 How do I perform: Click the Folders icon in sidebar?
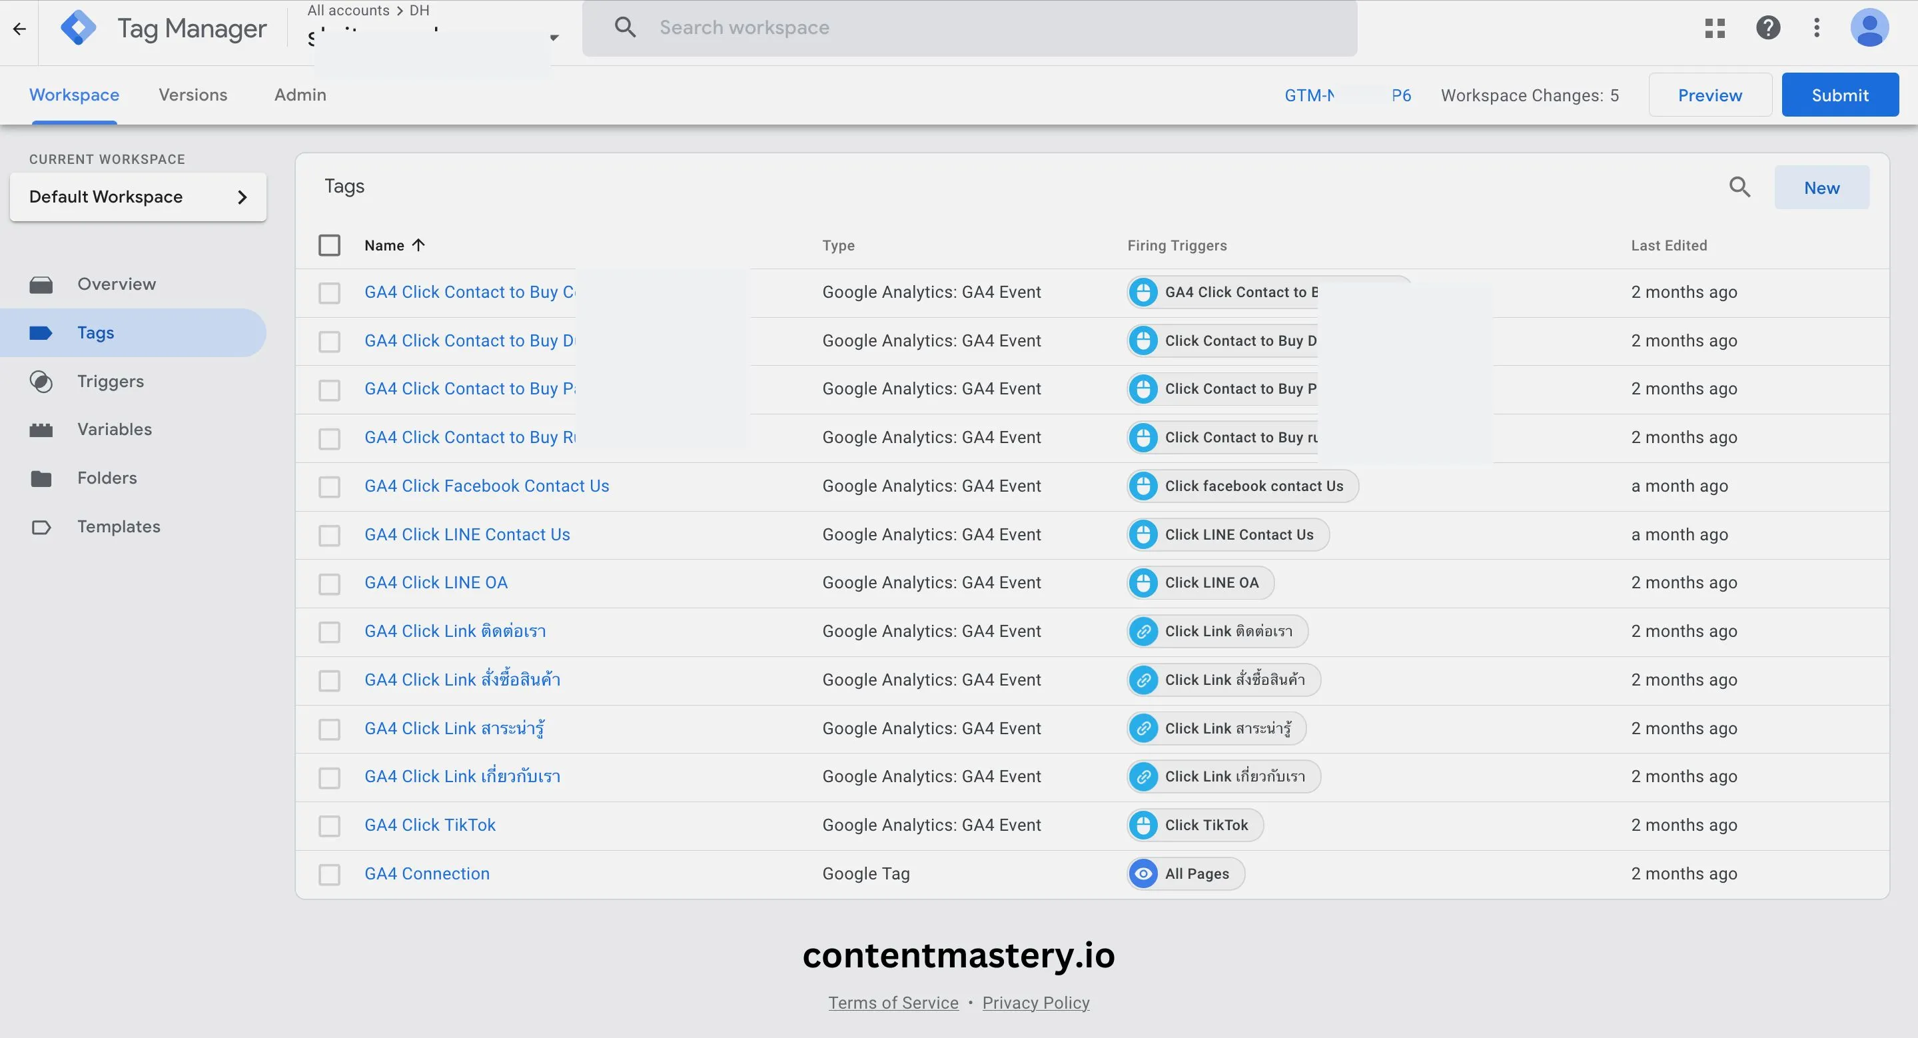click(x=41, y=478)
